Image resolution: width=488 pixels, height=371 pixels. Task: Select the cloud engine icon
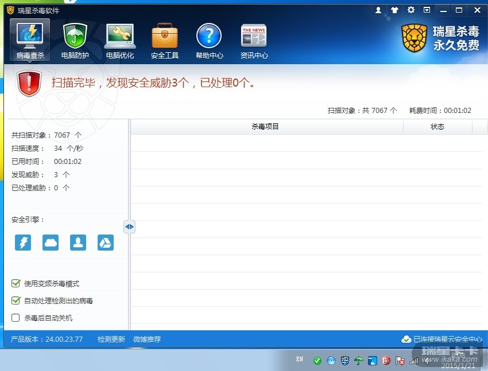point(51,243)
